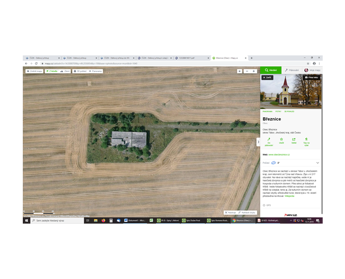
Task: Click the Windows search box
Action: (x=57, y=221)
